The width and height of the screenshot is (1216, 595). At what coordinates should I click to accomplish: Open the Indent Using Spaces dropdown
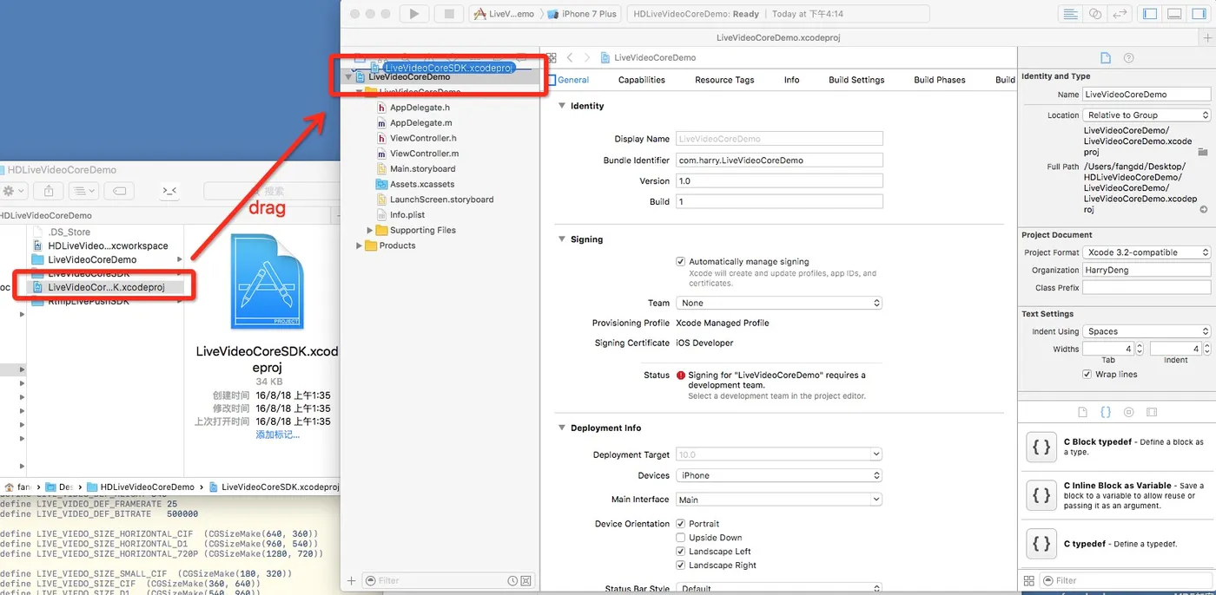pyautogui.click(x=1147, y=331)
